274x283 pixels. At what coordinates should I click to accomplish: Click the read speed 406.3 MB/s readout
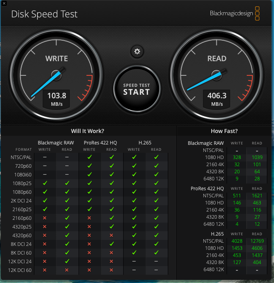[x=217, y=99]
